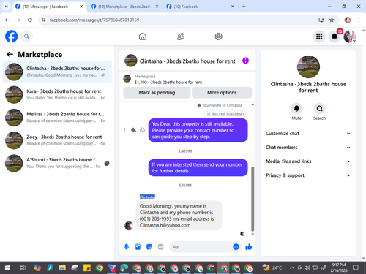This screenshot has height=274, width=366.
Task: Open Chrome's three-dot menu
Action: (359, 20)
